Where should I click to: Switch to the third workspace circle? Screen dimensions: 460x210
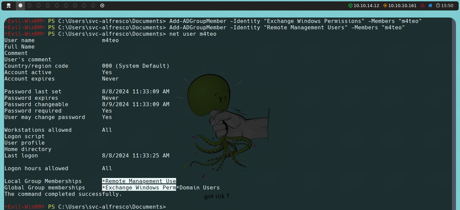pos(39,5)
